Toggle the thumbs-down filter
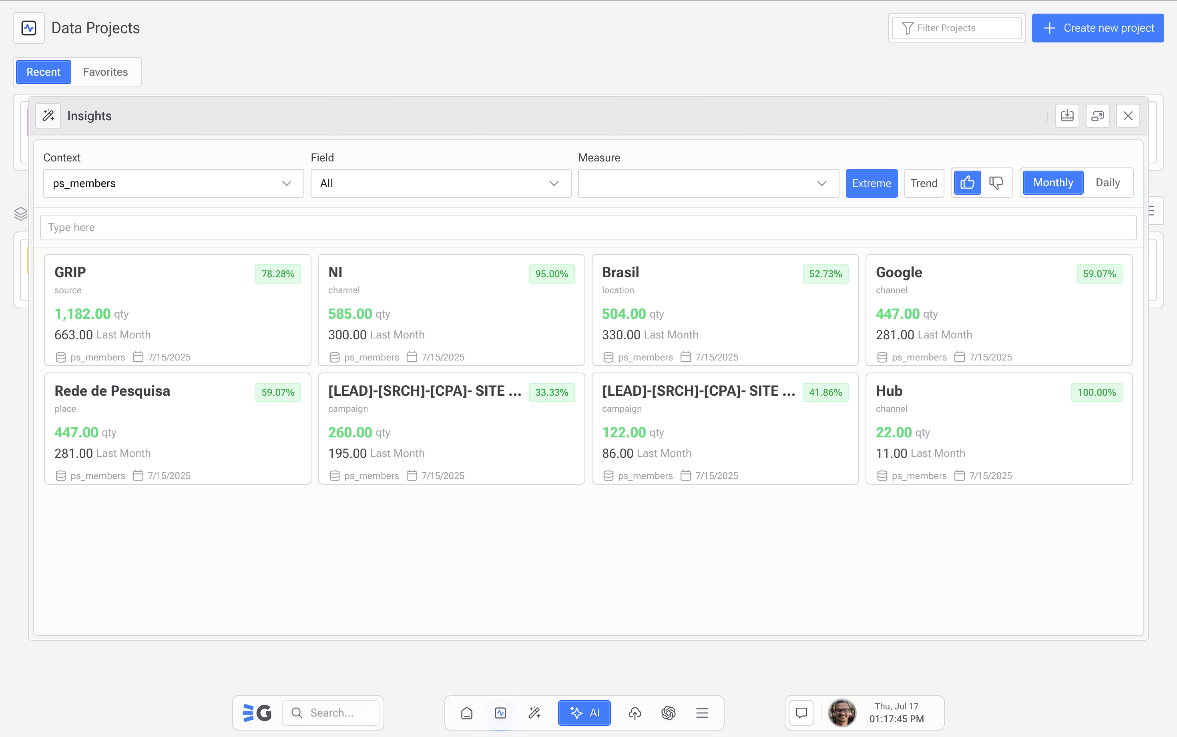1177x737 pixels. tap(996, 183)
